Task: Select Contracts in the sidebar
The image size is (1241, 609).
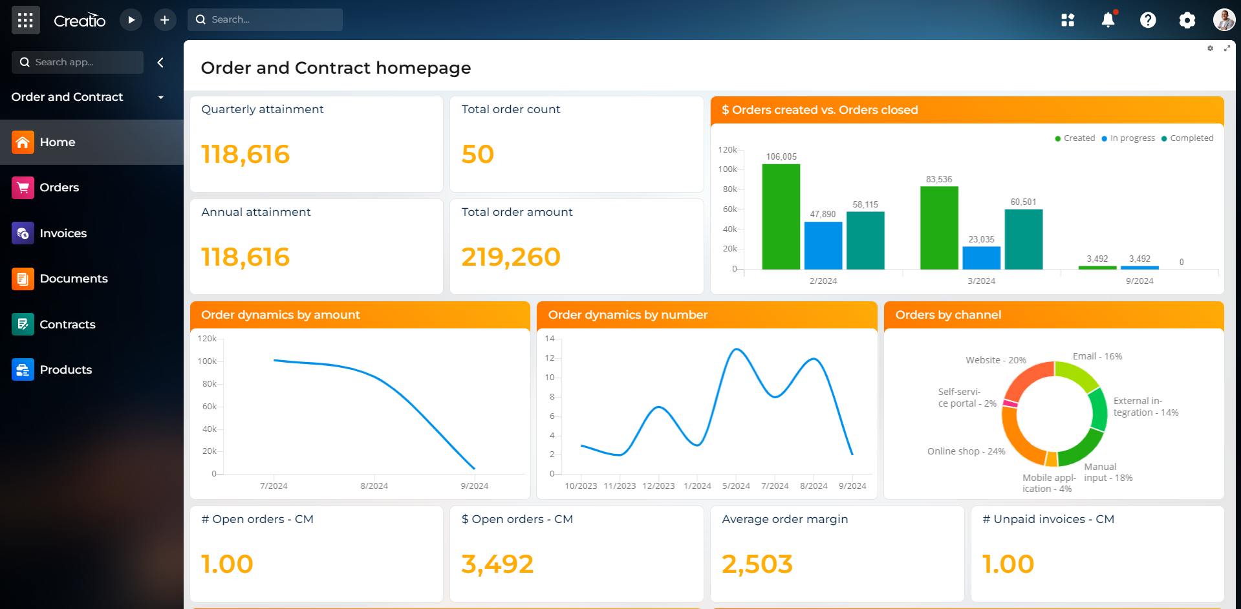Action: (68, 324)
